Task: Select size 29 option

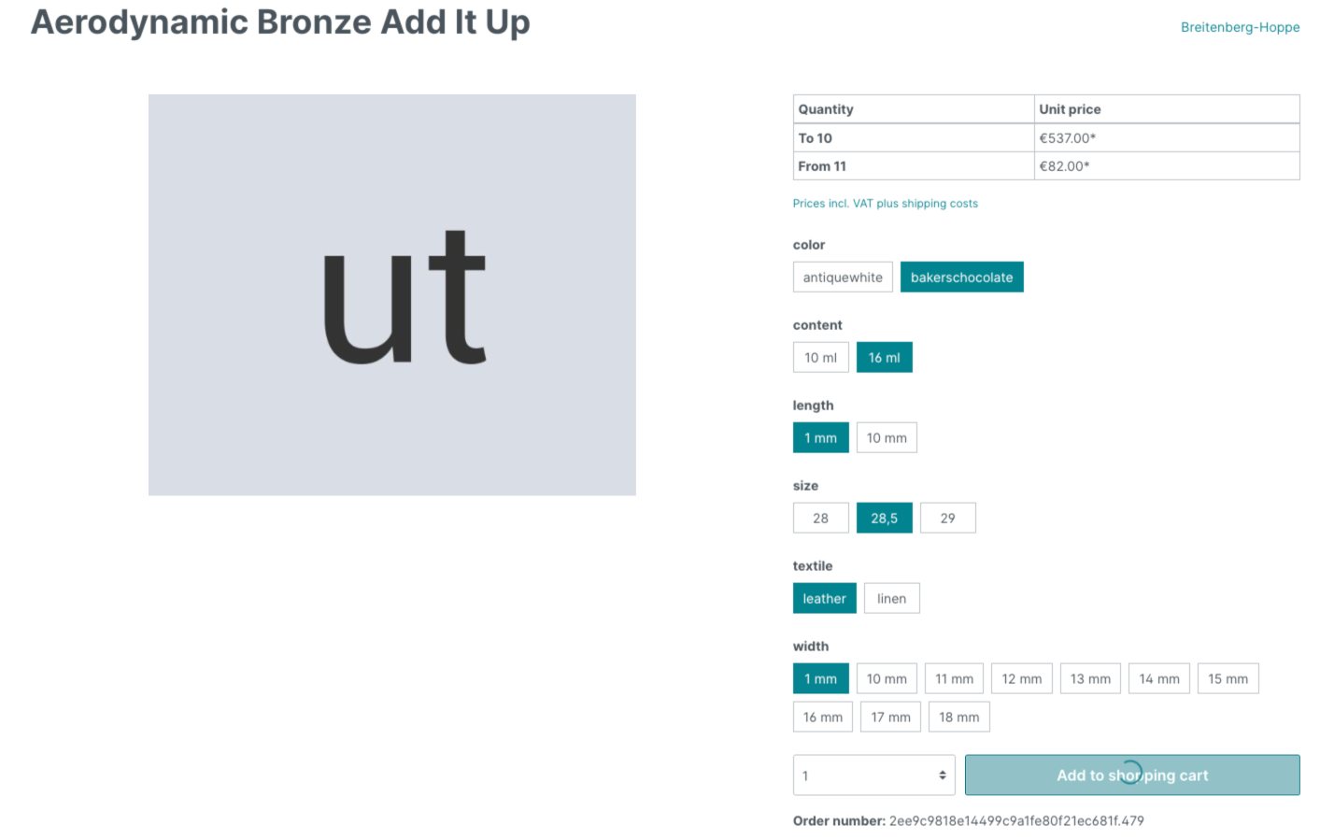Action: tap(947, 519)
